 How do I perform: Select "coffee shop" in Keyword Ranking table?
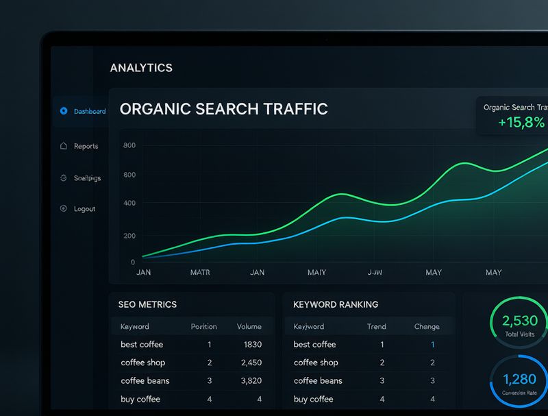316,363
